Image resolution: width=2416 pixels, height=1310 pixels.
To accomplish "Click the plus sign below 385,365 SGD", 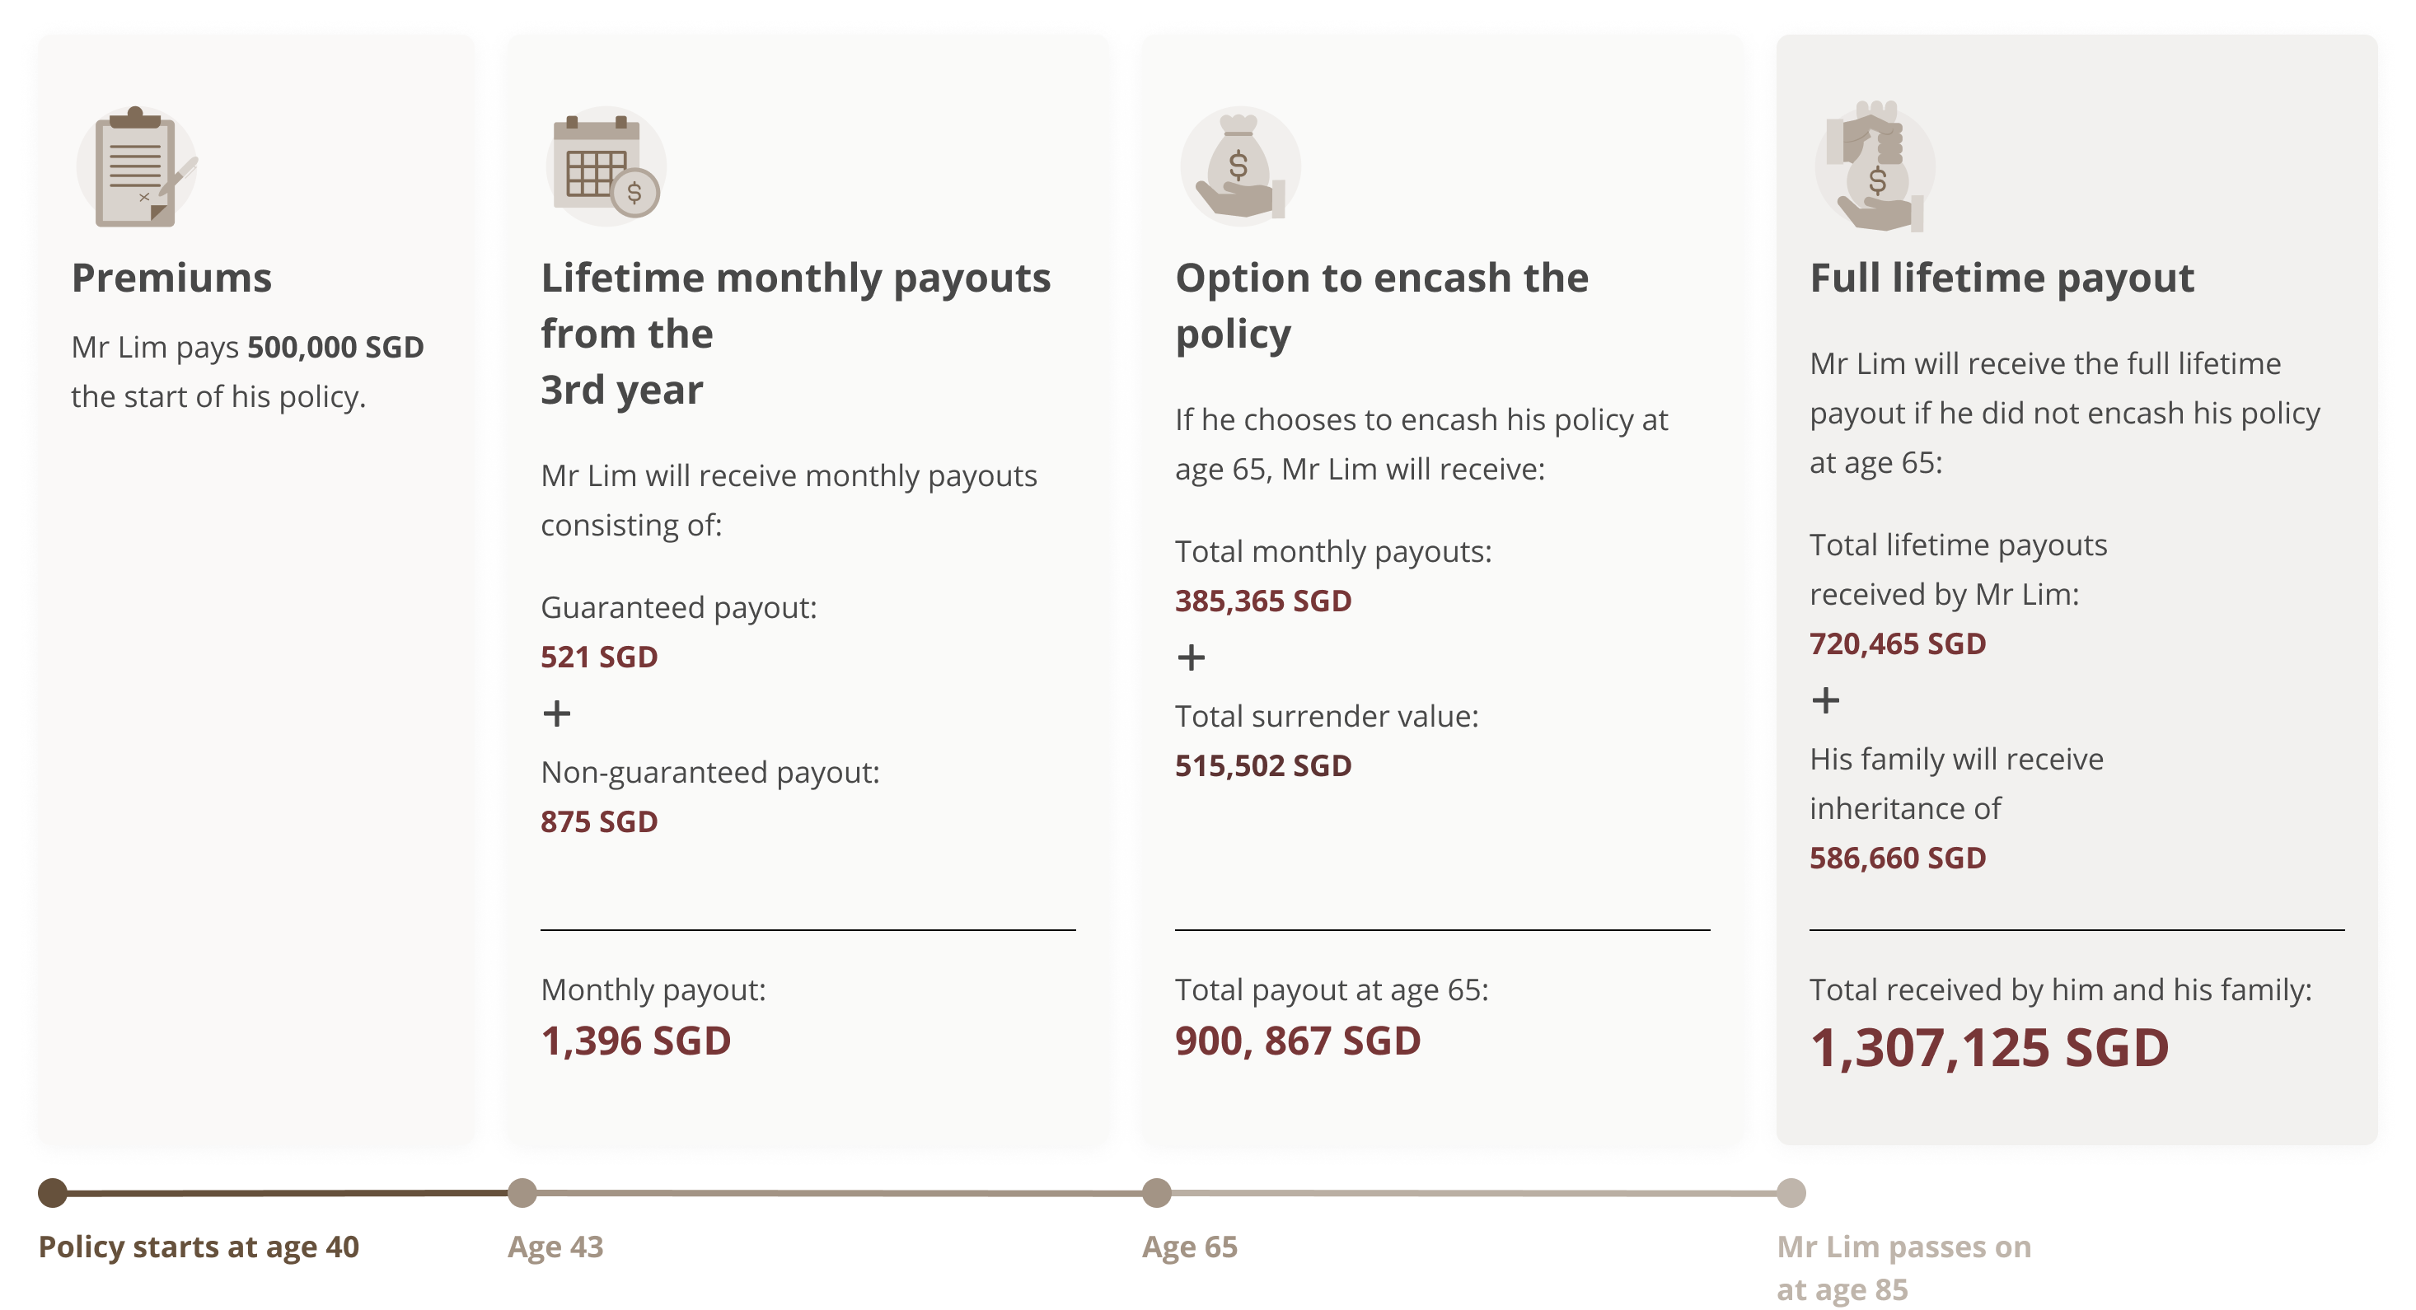I will click(1192, 657).
